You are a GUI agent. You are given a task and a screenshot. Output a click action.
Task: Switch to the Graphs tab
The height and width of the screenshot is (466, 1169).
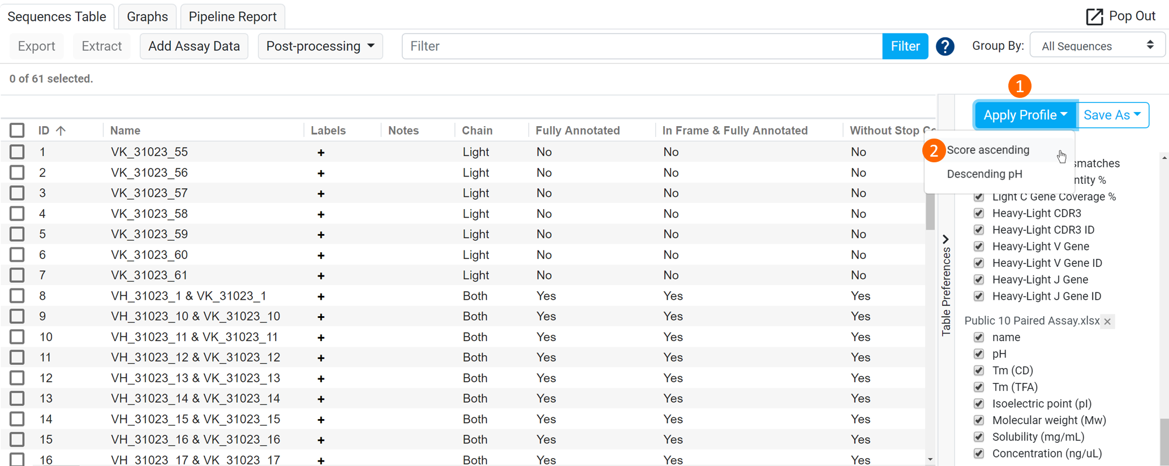point(147,16)
